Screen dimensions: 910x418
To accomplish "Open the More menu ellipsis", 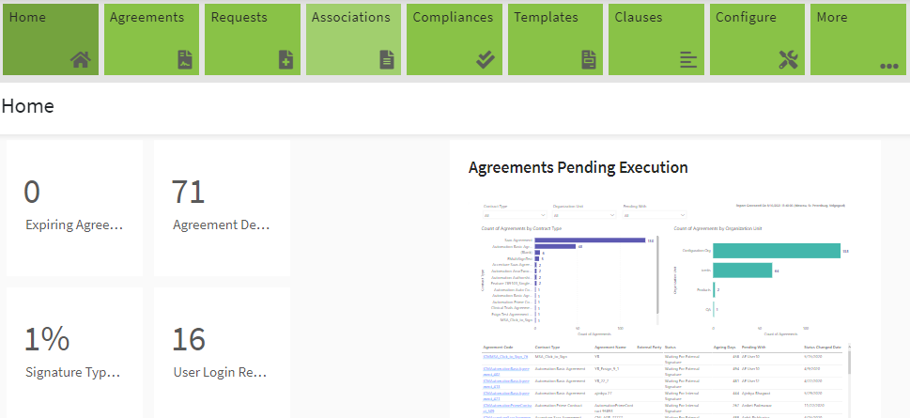I will (x=888, y=66).
